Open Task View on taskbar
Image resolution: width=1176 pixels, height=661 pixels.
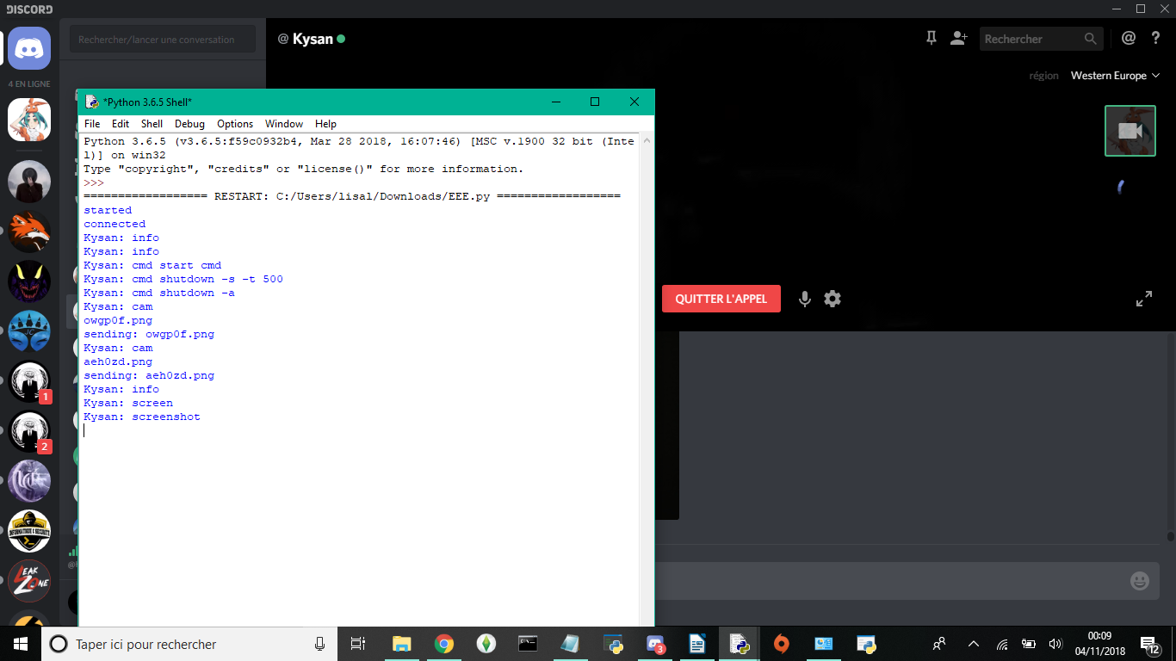(x=358, y=644)
